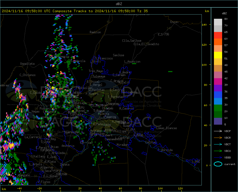Click the Ramblon label near top
This screenshot has height=192, width=238.
click(x=95, y=32)
